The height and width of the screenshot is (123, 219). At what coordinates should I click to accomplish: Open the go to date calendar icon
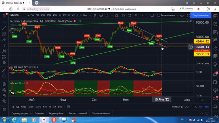pos(68,107)
